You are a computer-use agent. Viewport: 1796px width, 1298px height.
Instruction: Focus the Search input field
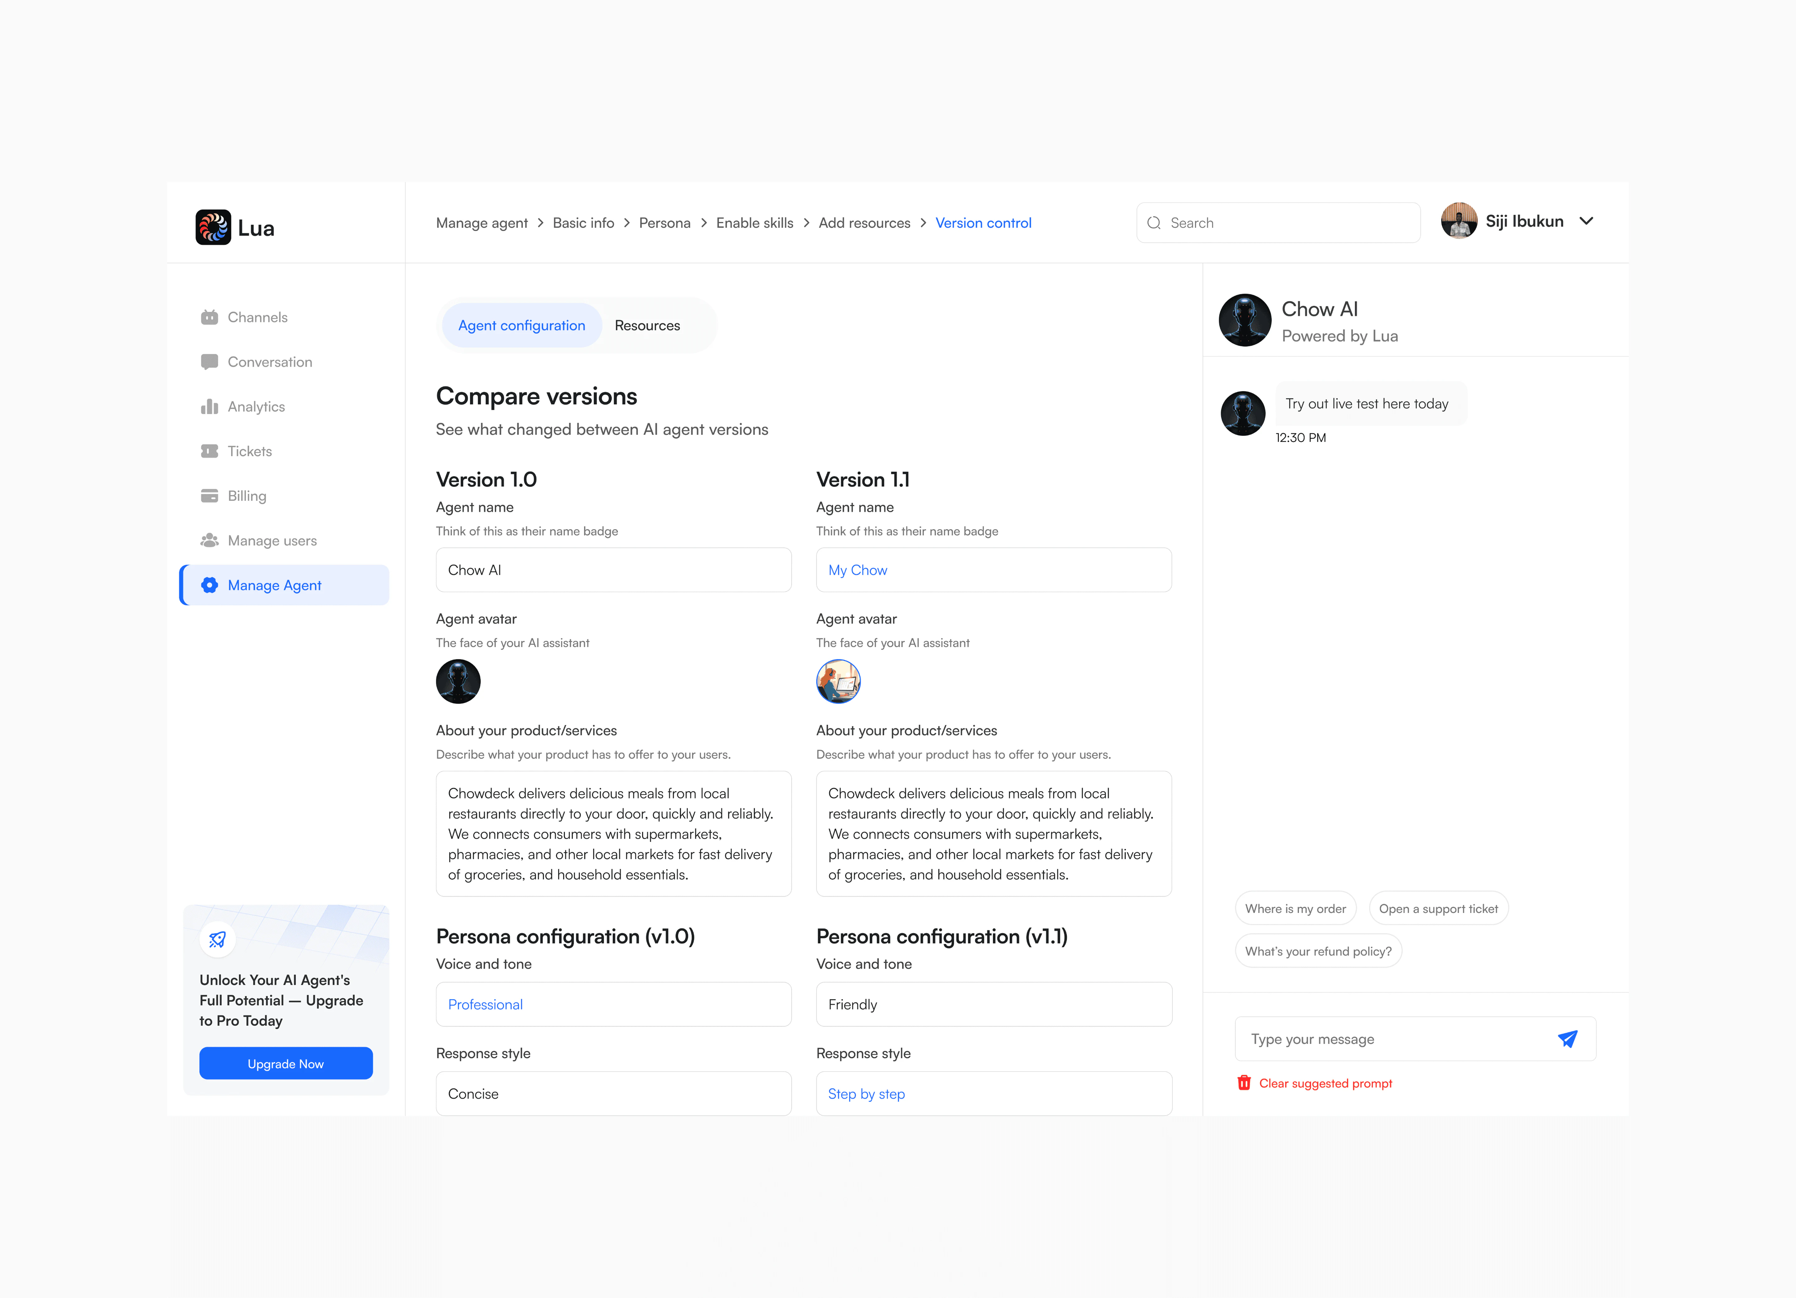tap(1278, 222)
